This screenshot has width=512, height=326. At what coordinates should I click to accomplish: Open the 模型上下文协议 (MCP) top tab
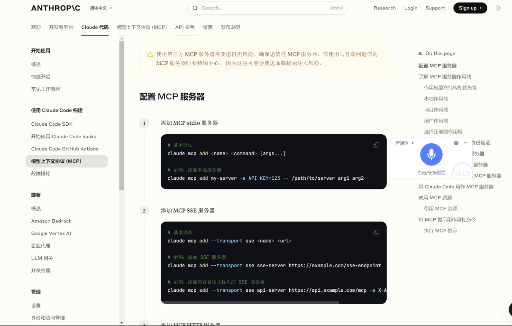pos(142,27)
